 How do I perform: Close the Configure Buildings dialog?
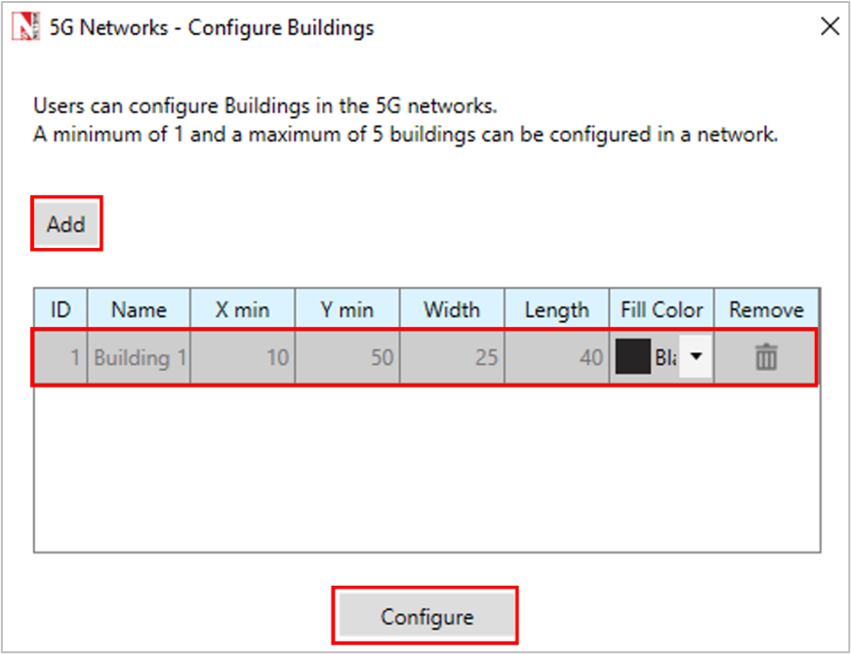pos(829,26)
